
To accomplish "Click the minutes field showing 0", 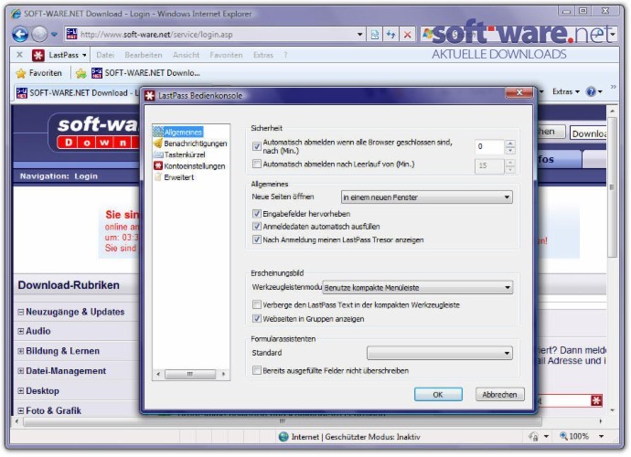I will click(x=489, y=147).
